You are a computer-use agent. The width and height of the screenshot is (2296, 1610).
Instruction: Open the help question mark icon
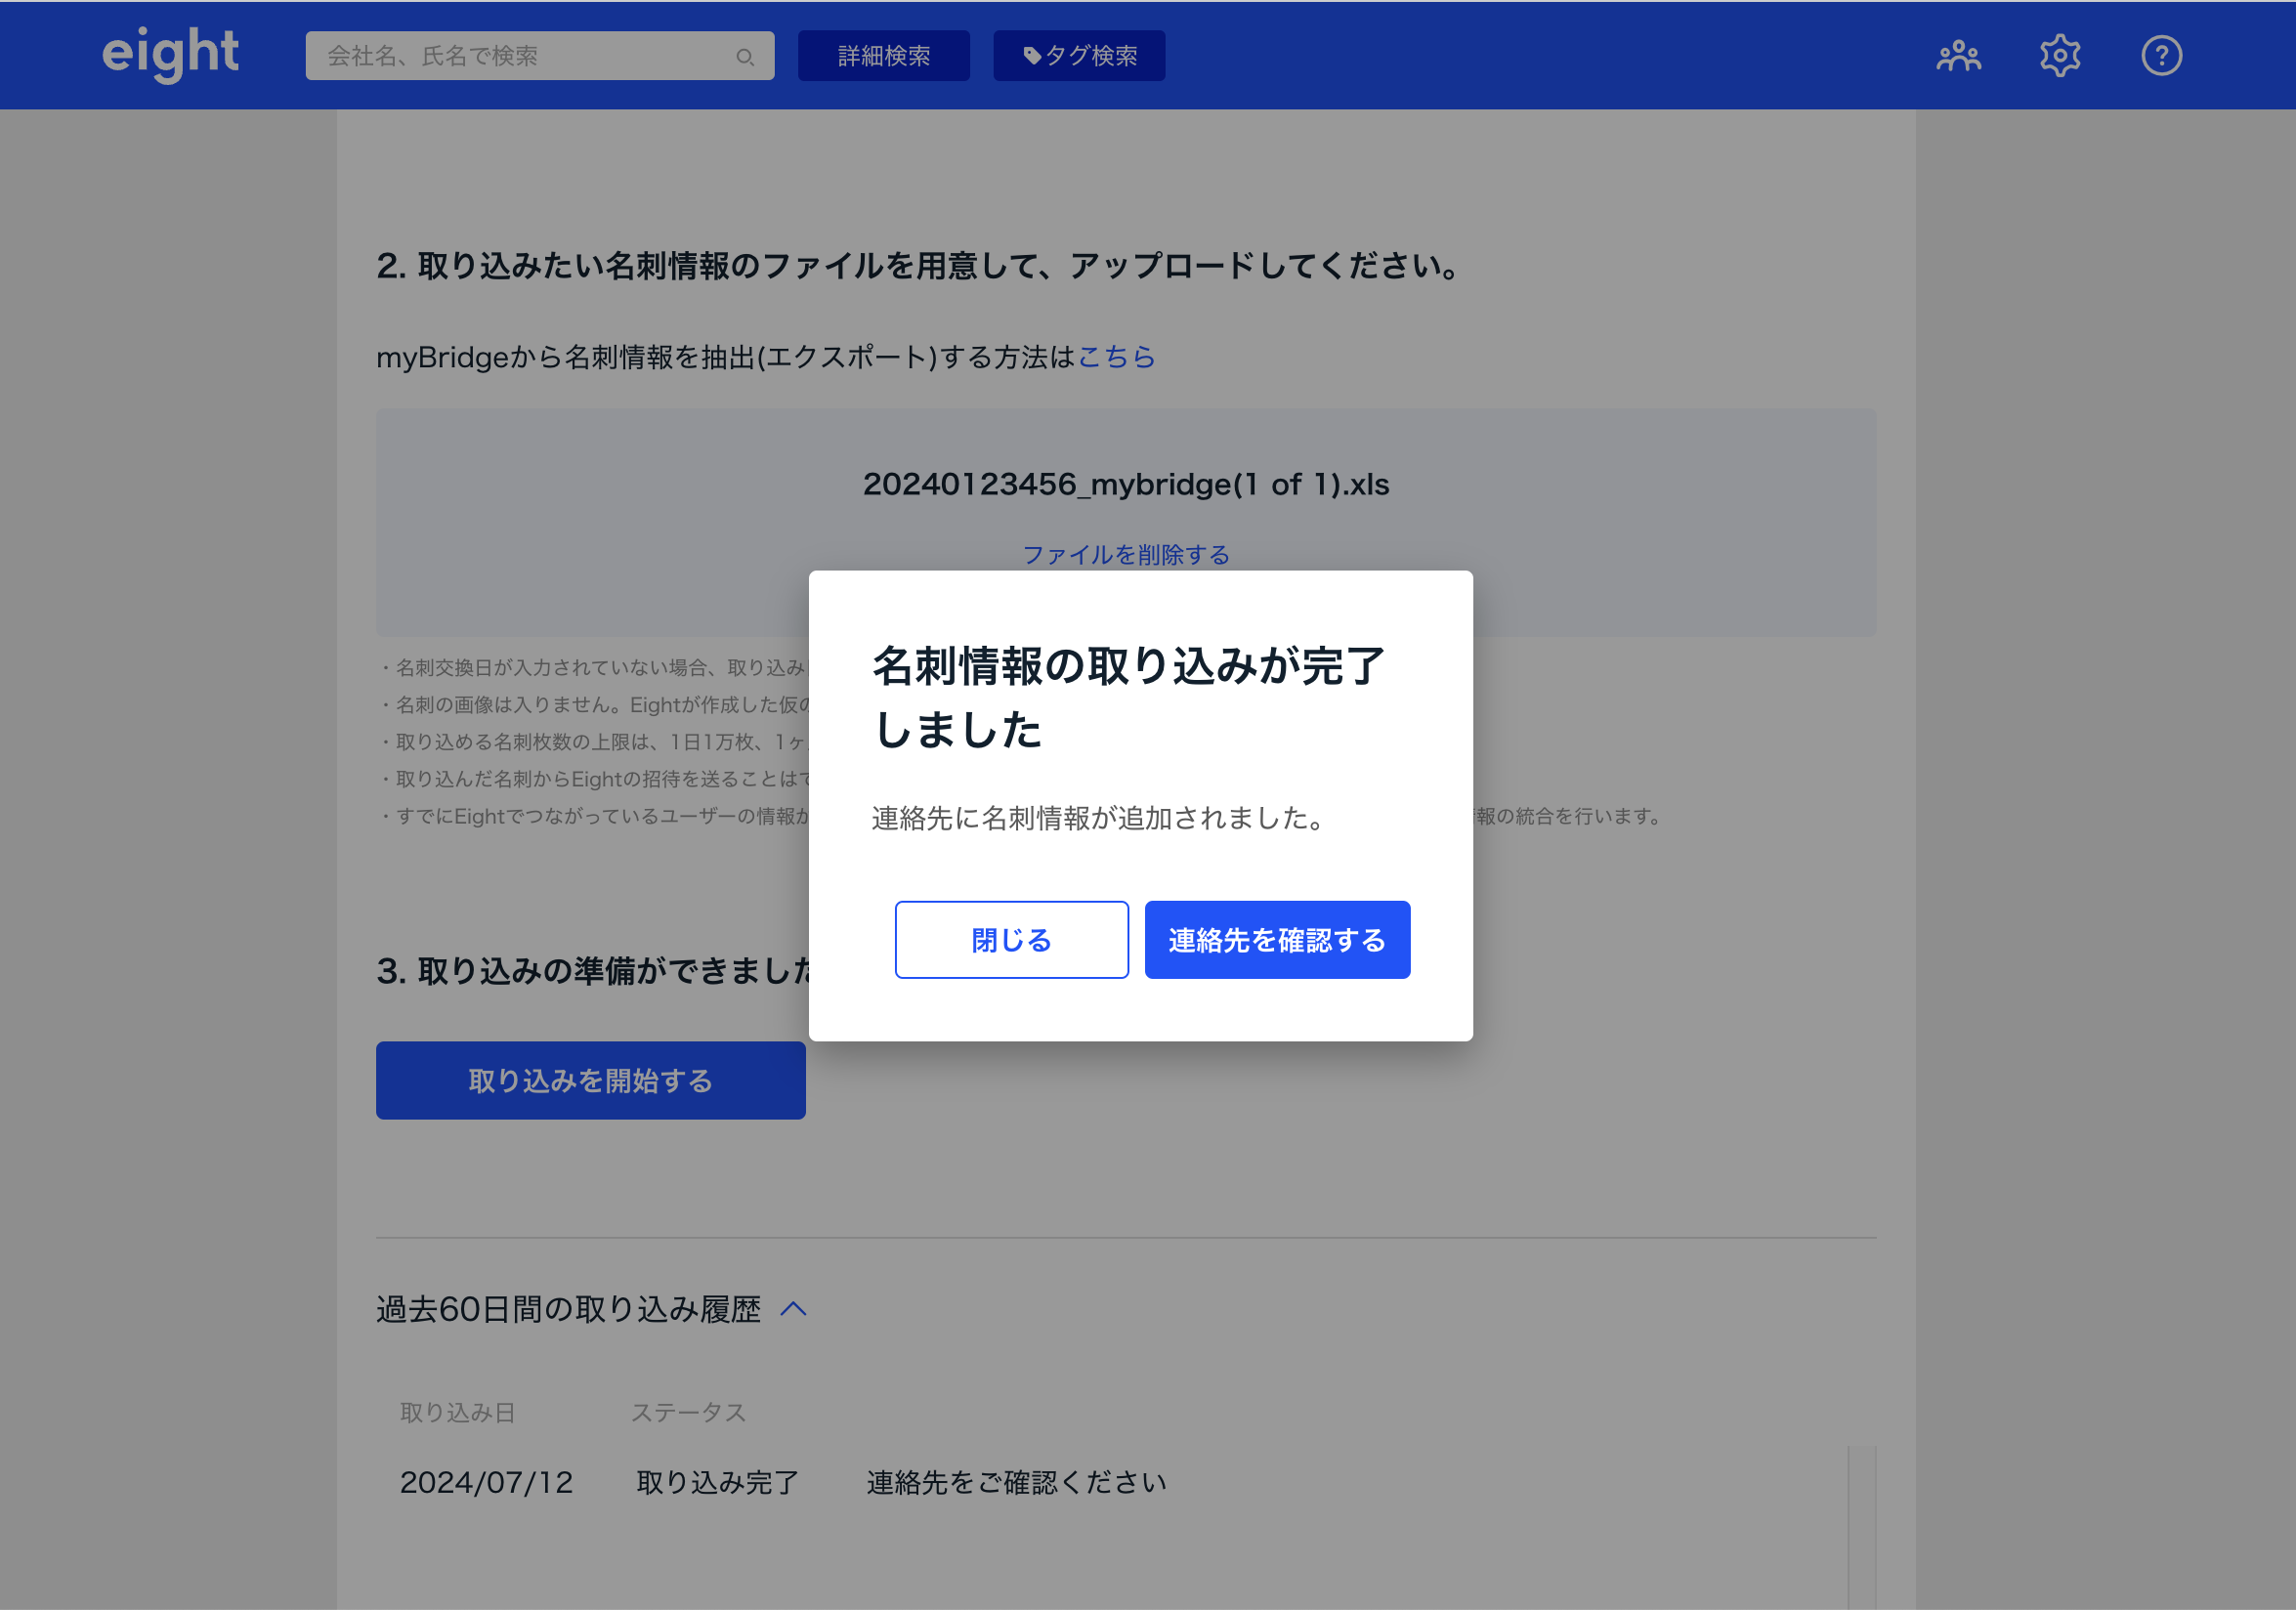pos(2161,56)
